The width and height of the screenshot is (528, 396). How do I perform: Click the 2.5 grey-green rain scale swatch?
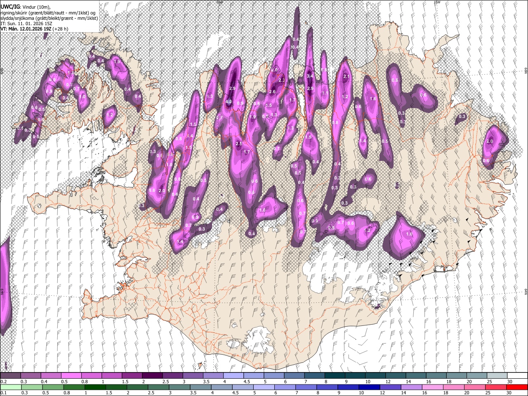tap(158, 387)
